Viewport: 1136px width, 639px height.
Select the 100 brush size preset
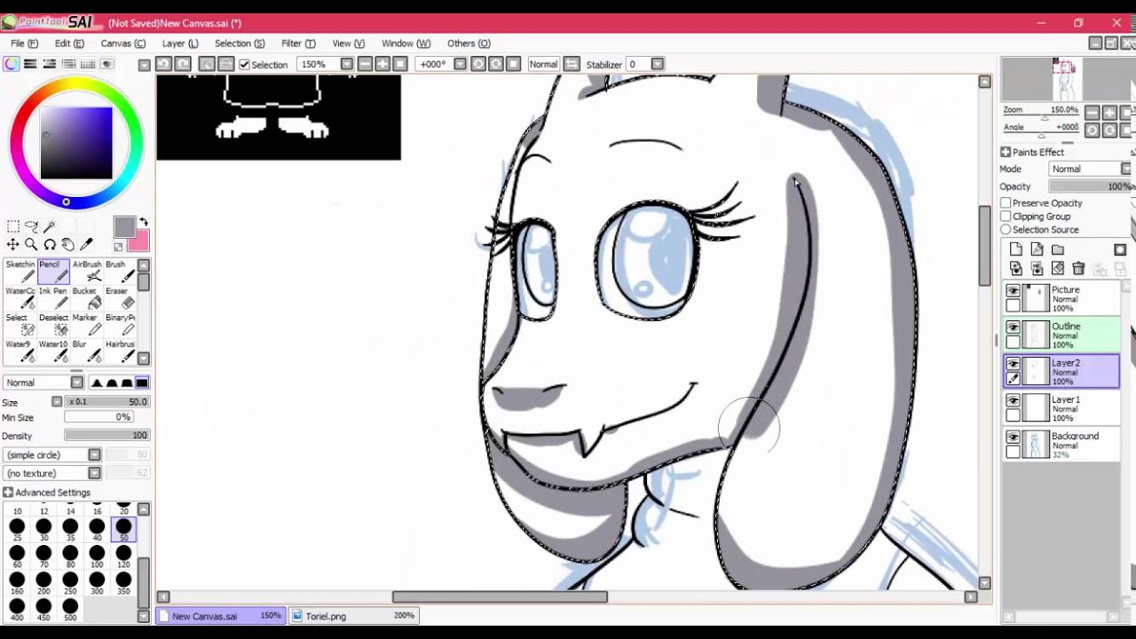coord(97,556)
